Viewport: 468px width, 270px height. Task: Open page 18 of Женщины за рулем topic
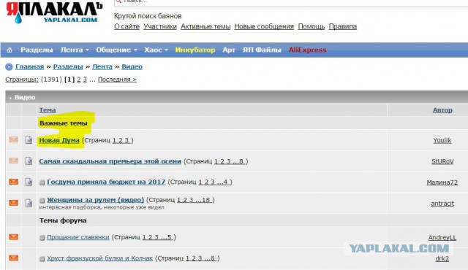[x=206, y=200]
